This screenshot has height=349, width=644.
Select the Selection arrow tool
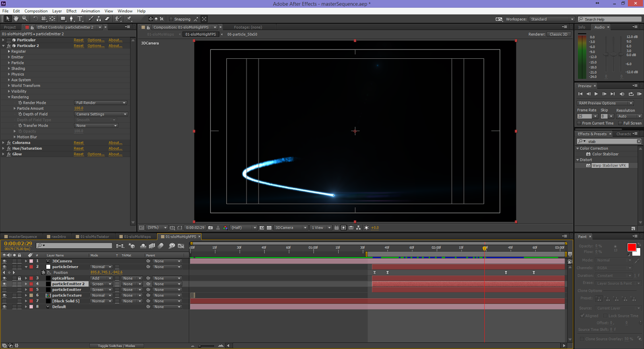pyautogui.click(x=7, y=19)
